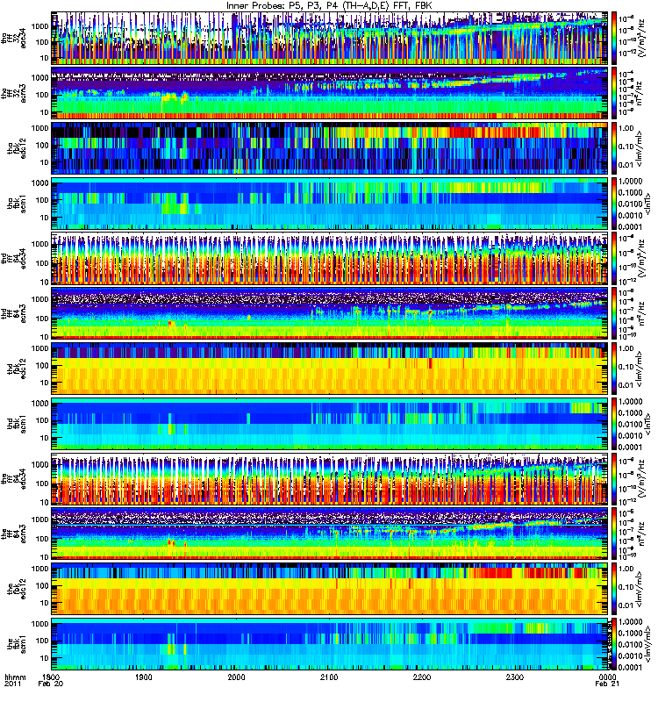Viewport: 658px width, 702px height.
Task: Click the "thd fbk edc12" y-axis label
Action: 17,369
